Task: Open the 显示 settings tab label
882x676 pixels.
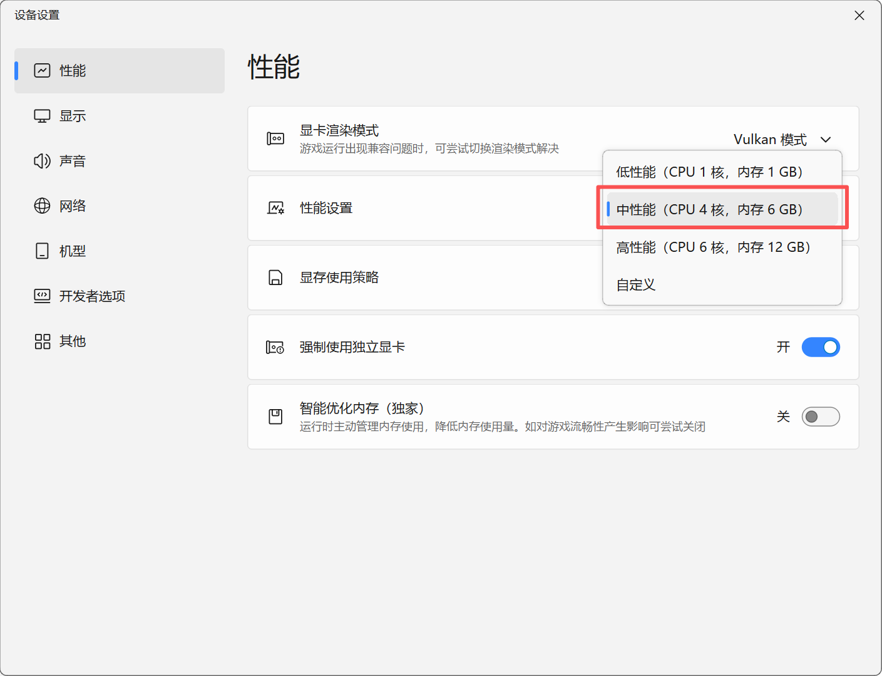Action: point(73,116)
